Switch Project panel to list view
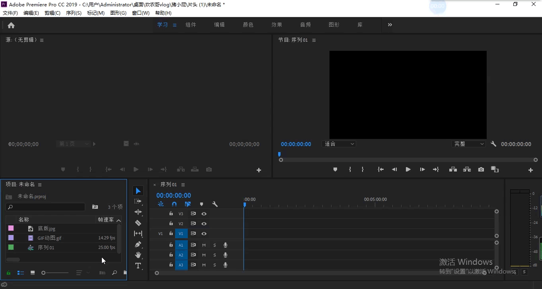This screenshot has height=289, width=542. click(21, 273)
